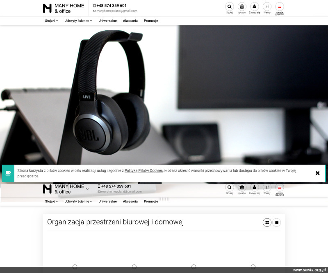Open the Waluty currency selector in the lower header
The height and width of the screenshot is (273, 328).
click(267, 187)
